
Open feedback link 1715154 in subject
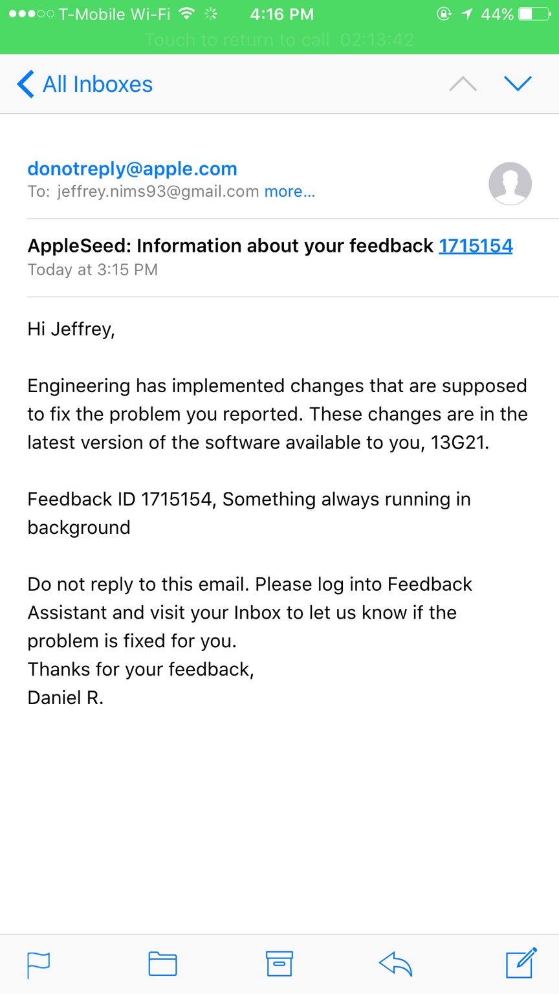[x=476, y=246]
